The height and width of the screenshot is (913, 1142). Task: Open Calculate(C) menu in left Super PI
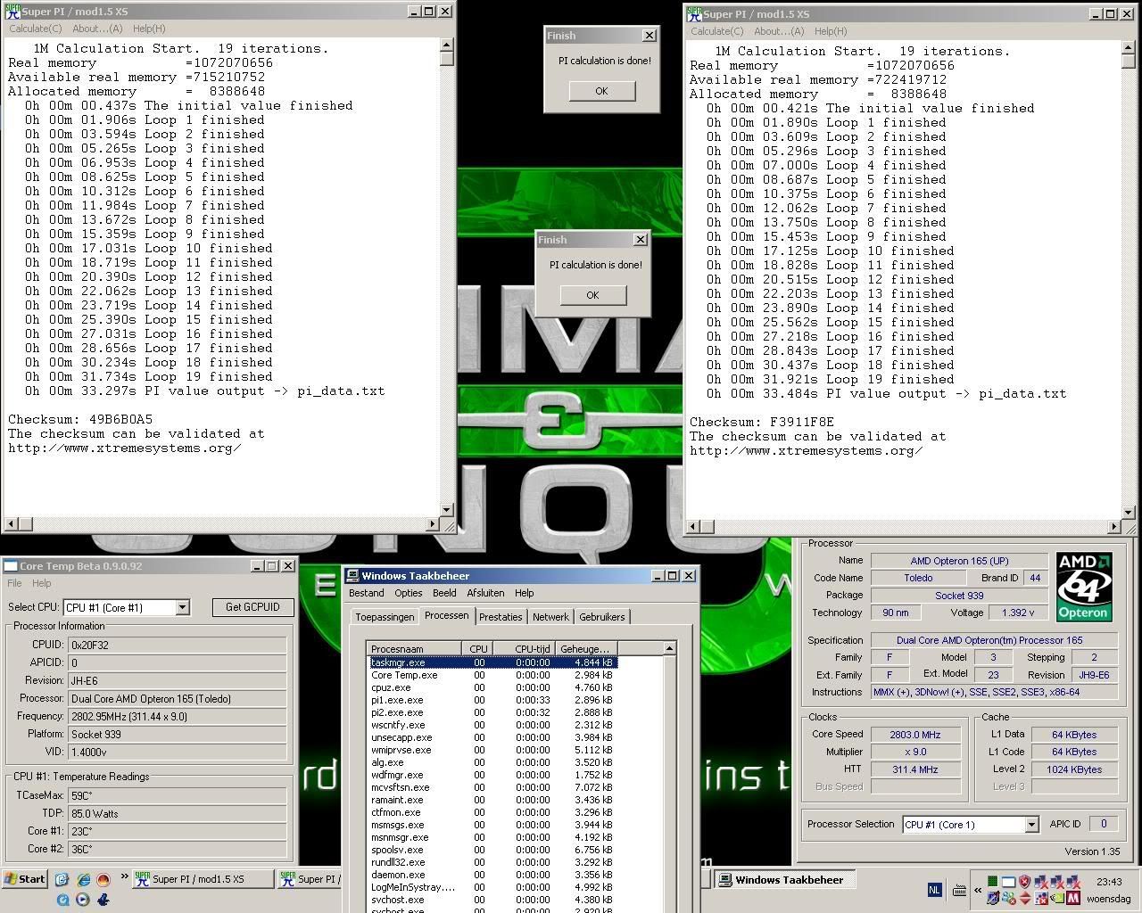[x=36, y=29]
